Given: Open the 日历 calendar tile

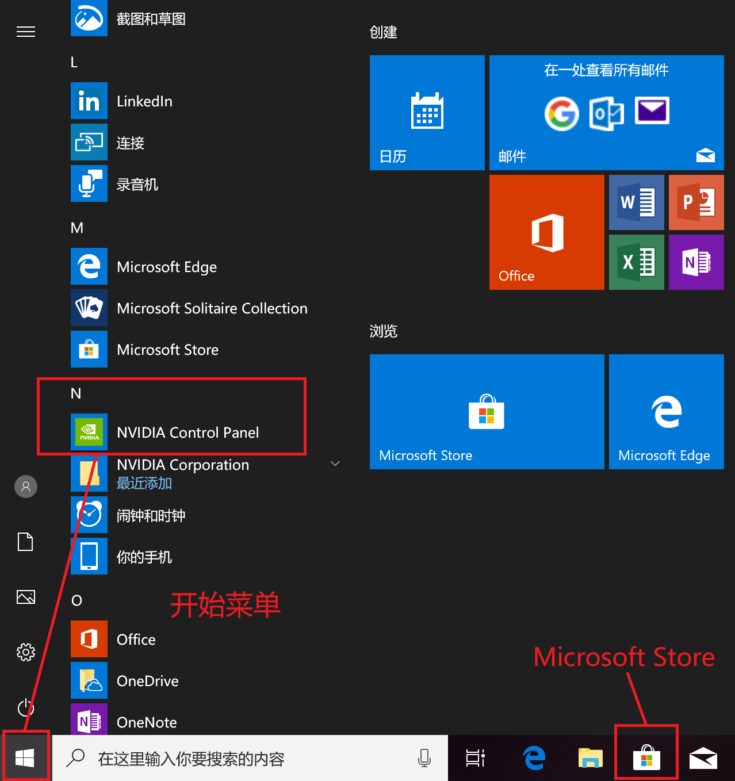Looking at the screenshot, I should [427, 113].
